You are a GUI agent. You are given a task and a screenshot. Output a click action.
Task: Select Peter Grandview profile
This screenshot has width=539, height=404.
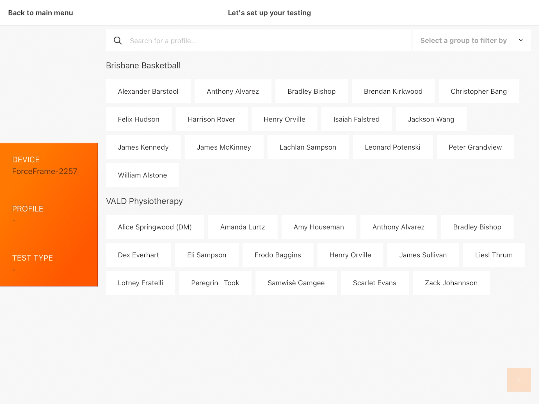(475, 147)
